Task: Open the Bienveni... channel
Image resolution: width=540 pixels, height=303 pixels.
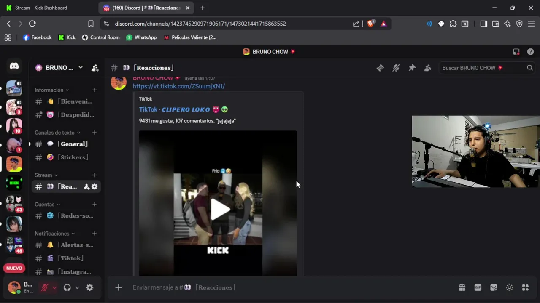Action: 66,101
